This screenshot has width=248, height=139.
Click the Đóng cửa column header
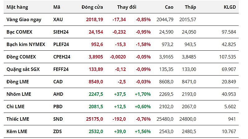[x=92, y=7]
